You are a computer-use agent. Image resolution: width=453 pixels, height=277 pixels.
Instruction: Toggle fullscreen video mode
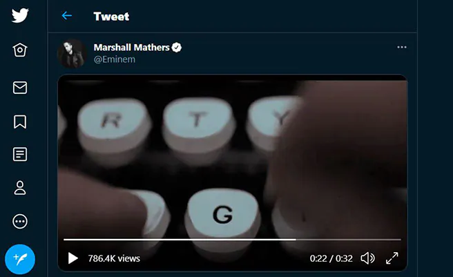coord(392,258)
